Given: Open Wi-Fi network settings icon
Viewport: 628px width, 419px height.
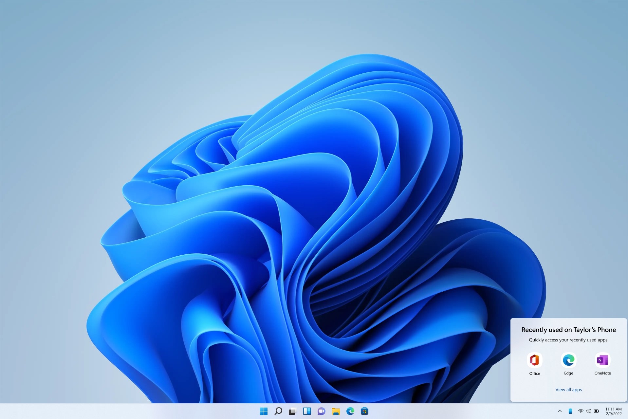Looking at the screenshot, I should point(581,411).
